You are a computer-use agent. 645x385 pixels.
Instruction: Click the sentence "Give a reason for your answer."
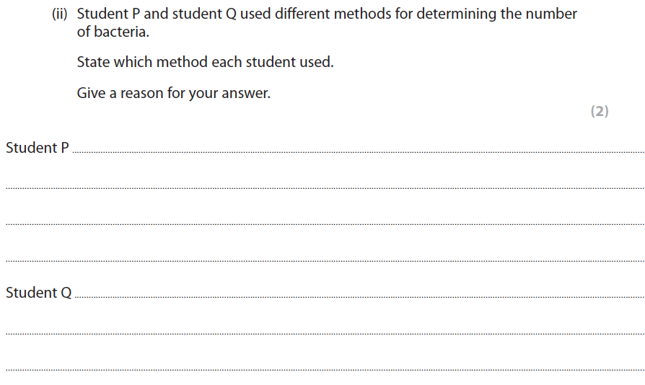[174, 94]
